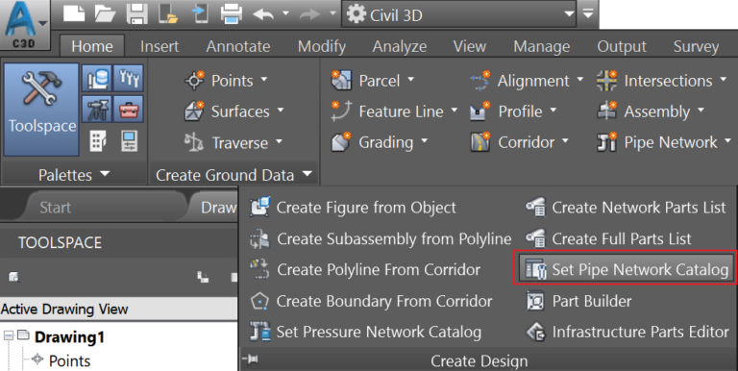Collapse the Drawing1 tree node
This screenshot has width=738, height=371.
[8, 335]
